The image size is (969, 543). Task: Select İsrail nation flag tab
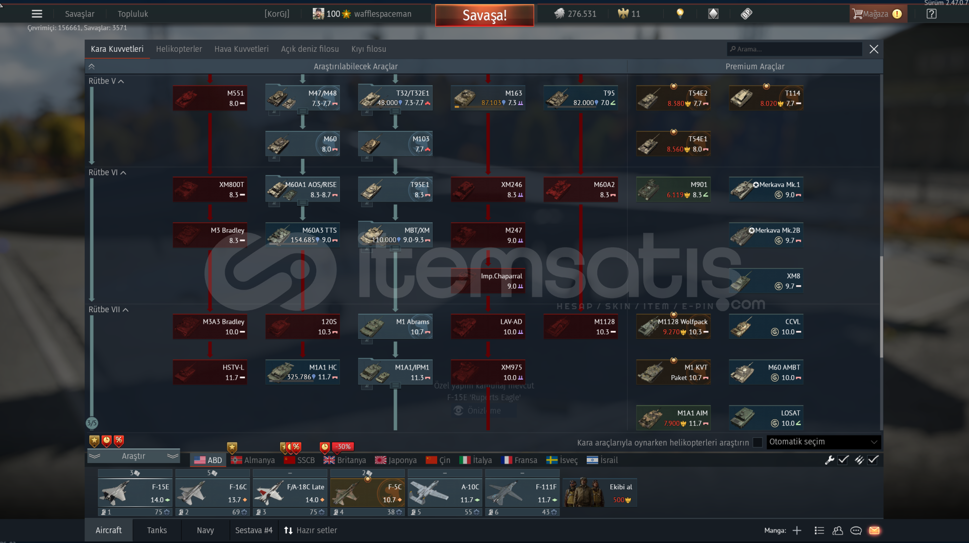pos(602,460)
